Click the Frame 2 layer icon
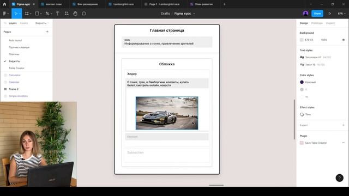The width and height of the screenshot is (349, 196). point(5,89)
